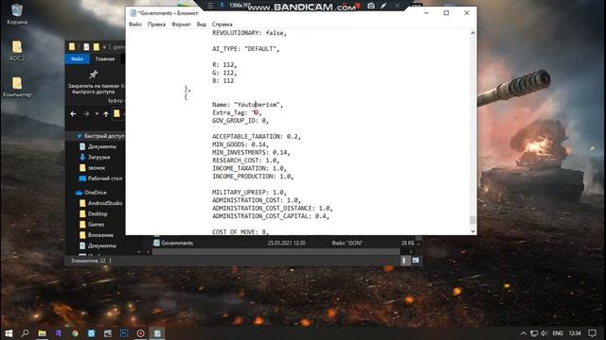Open taskbar search

26,333
